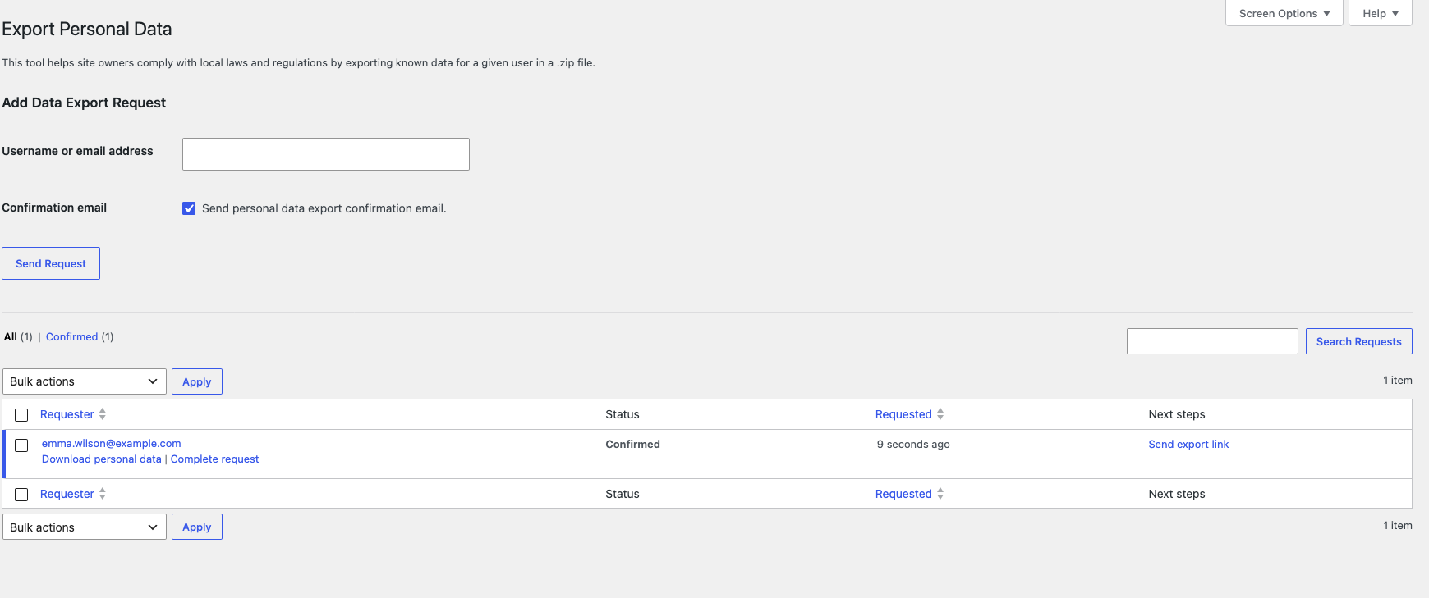The height and width of the screenshot is (598, 1429).
Task: Click Complete request link
Action: click(214, 459)
